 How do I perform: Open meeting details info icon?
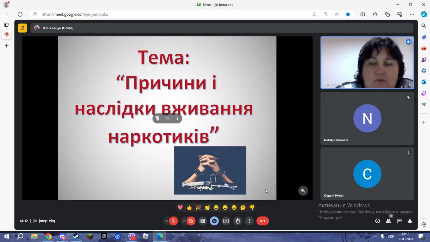(378, 221)
